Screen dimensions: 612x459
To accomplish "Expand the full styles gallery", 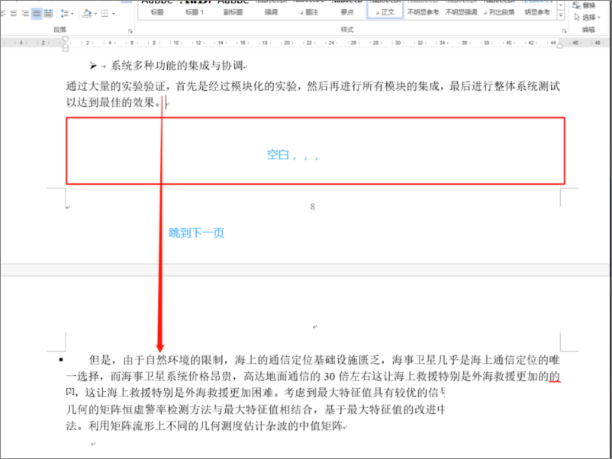I will click(561, 15).
